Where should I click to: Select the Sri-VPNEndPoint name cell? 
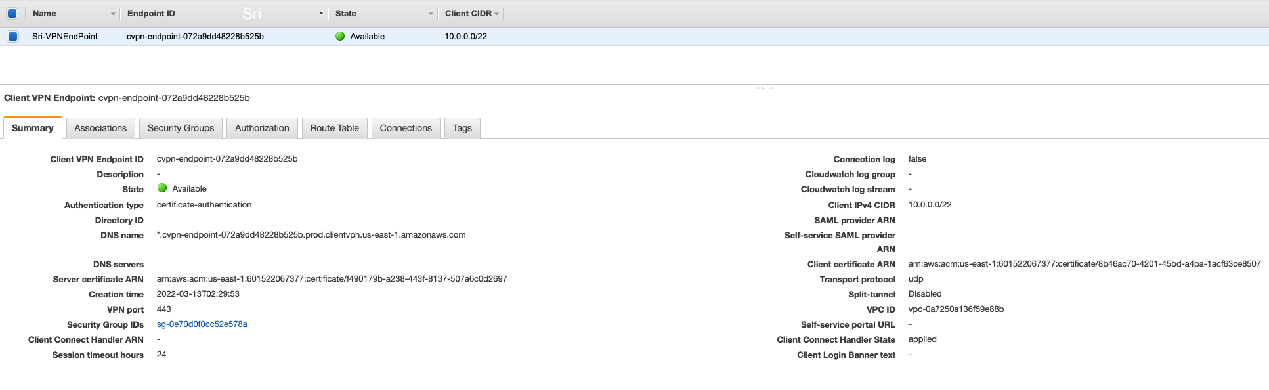pos(65,36)
